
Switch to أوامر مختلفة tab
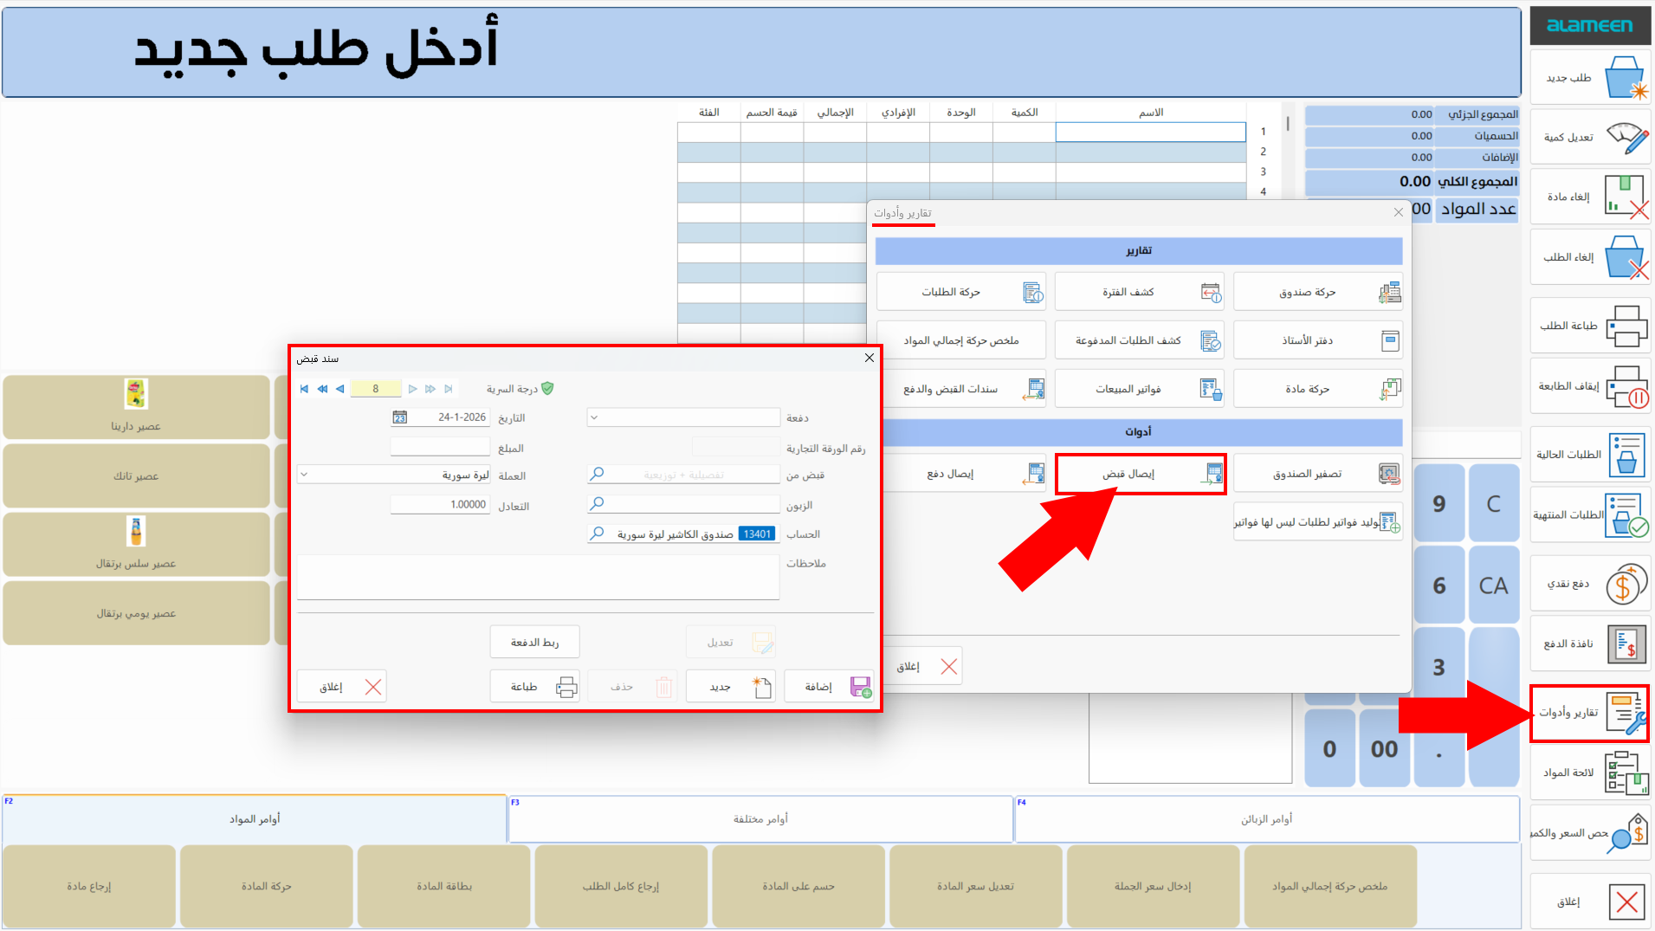pos(760,818)
